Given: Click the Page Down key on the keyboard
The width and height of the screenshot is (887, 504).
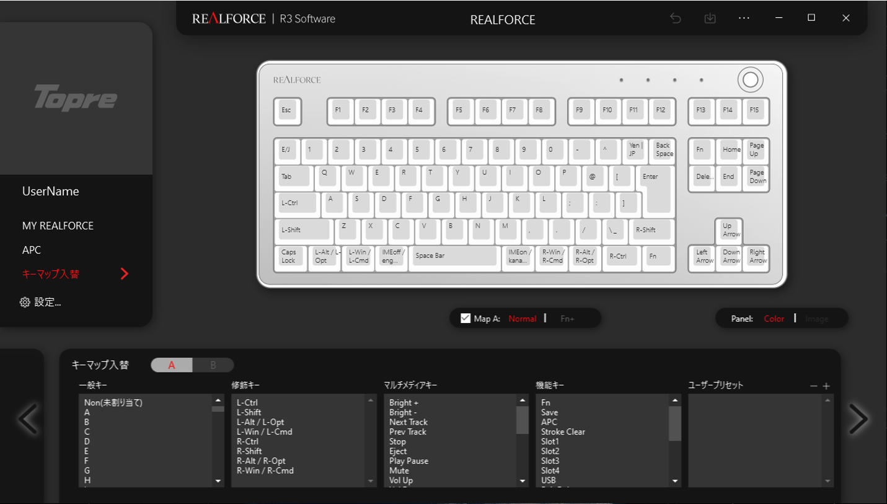Looking at the screenshot, I should point(757,177).
